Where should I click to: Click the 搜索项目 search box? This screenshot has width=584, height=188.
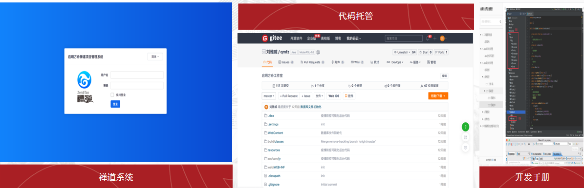403,38
